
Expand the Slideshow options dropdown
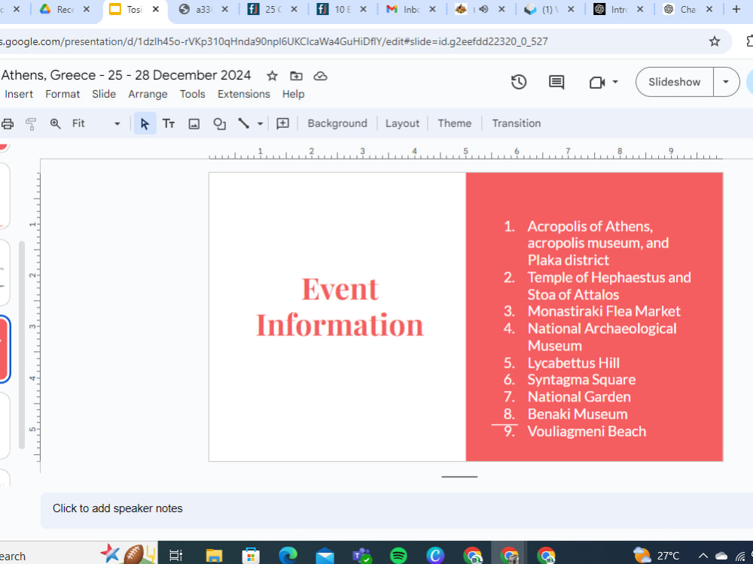tap(726, 82)
